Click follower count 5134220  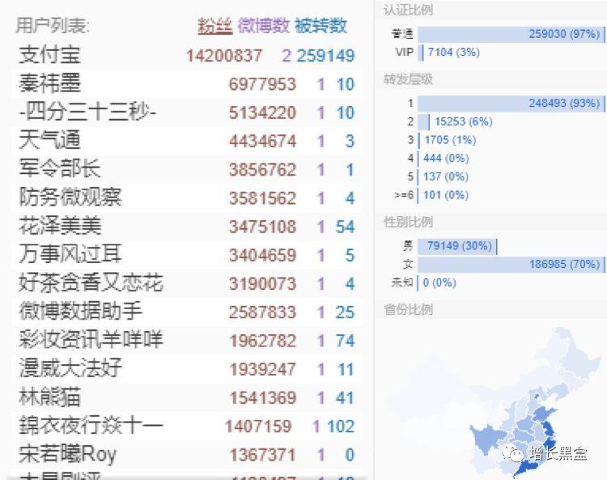[262, 113]
